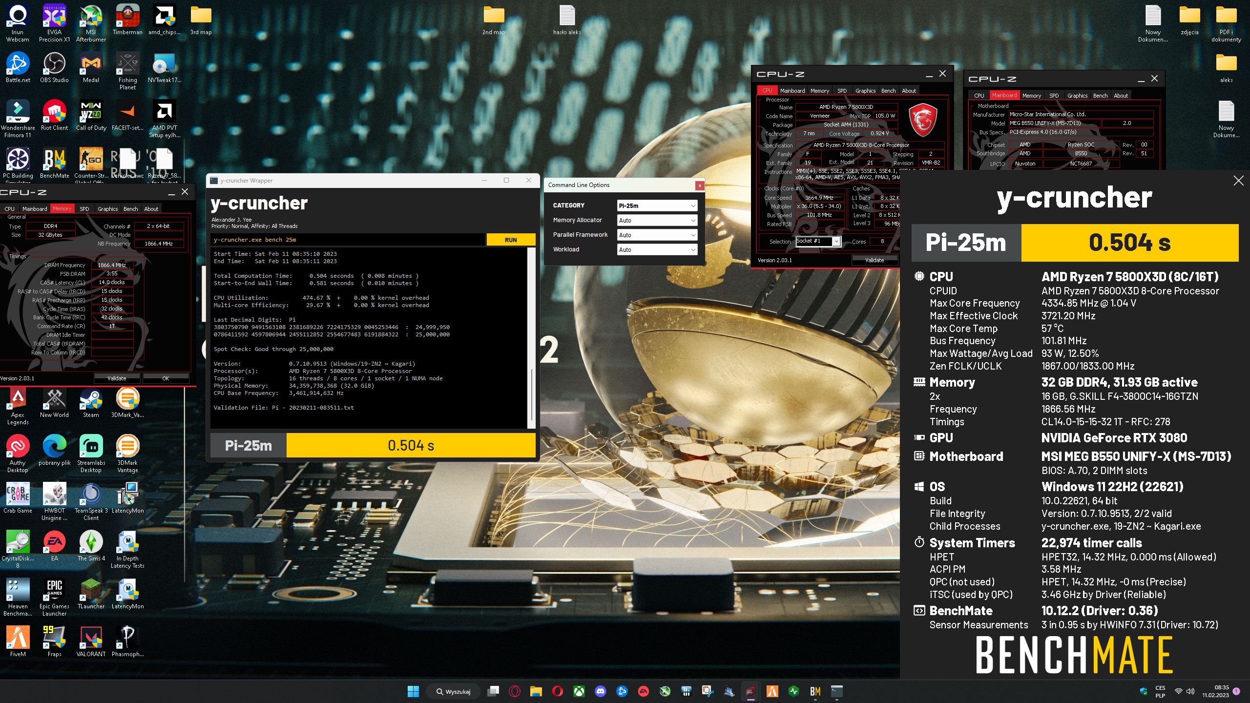Open Memory tab in right CPU-Z window
Viewport: 1250px width, 703px height.
pyautogui.click(x=1031, y=95)
